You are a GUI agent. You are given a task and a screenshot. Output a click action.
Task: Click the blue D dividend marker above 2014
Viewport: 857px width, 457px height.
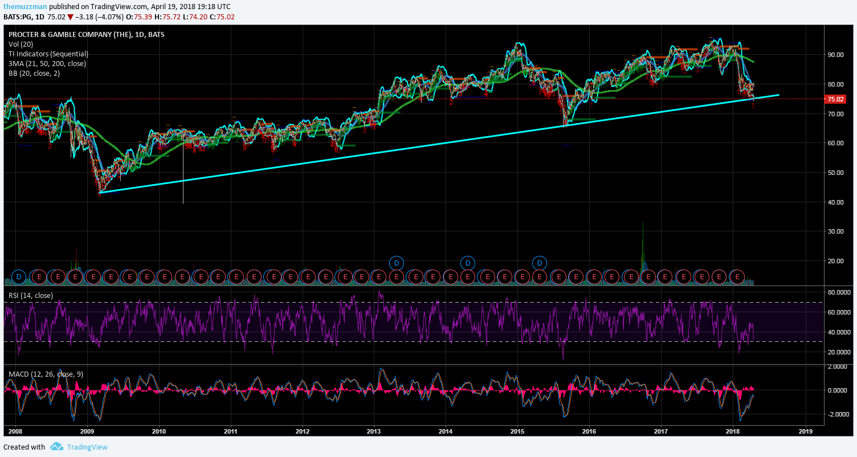467,263
